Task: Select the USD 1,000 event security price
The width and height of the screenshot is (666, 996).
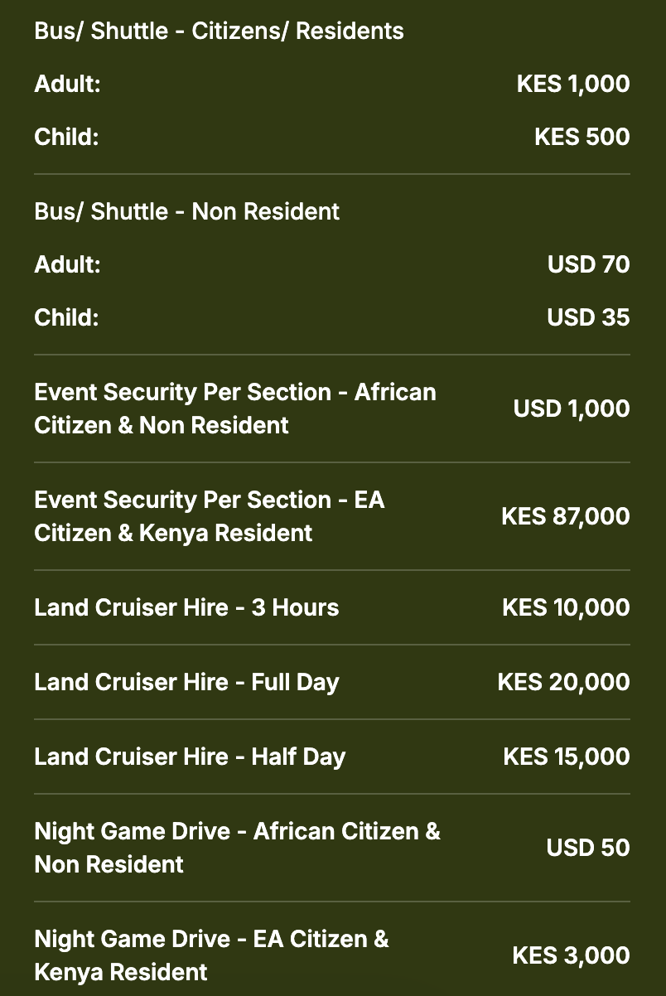Action: 571,409
